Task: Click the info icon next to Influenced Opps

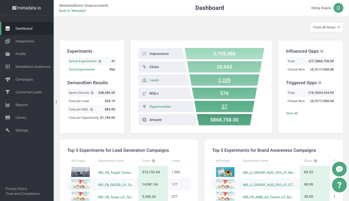Action: pyautogui.click(x=322, y=51)
